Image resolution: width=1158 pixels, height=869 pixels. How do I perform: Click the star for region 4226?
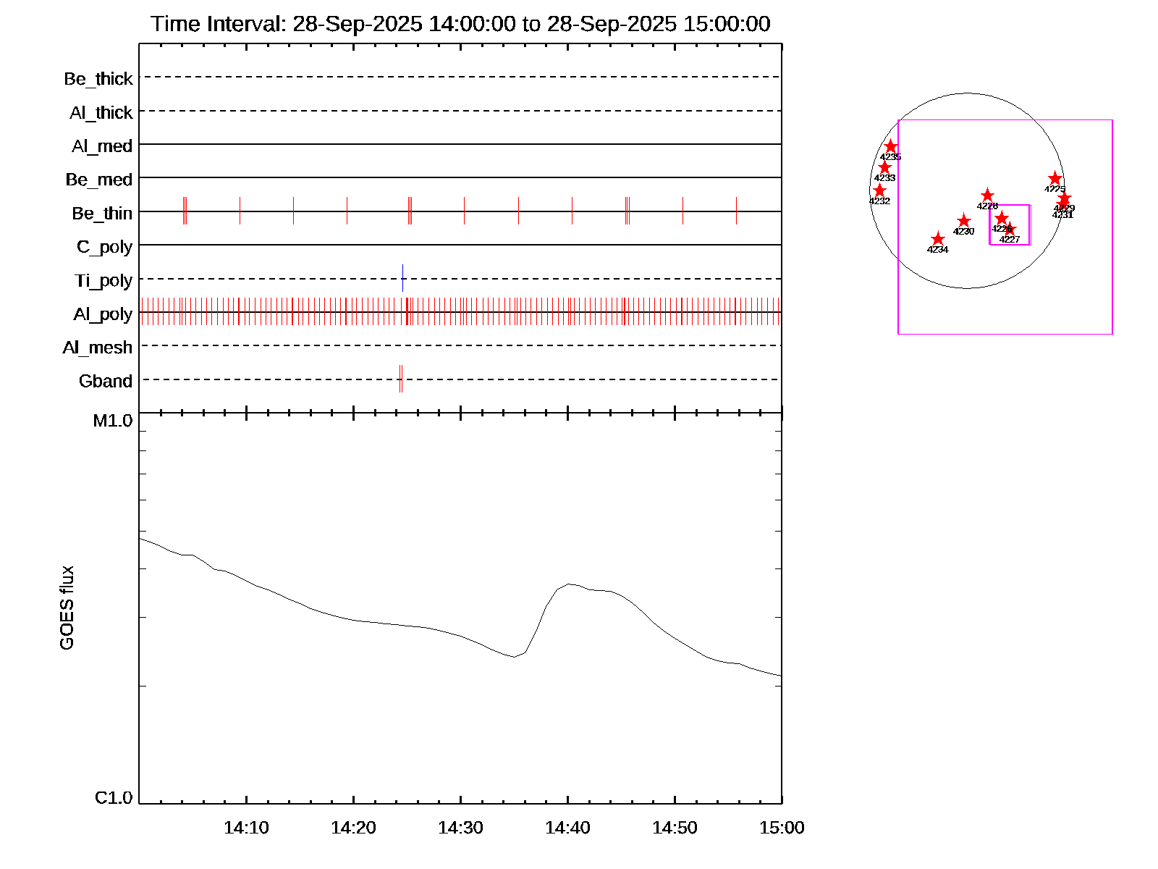1001,218
